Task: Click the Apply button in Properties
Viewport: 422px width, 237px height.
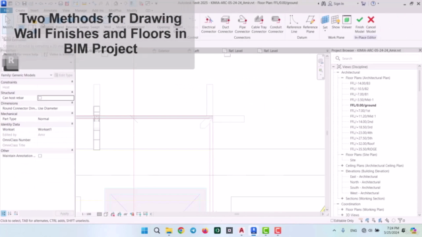Action: (65, 213)
